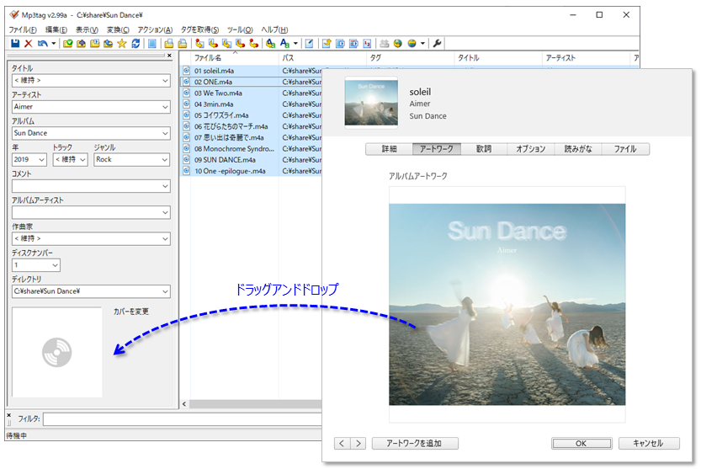701x469 pixels.
Task: Click the アートワークを追加 button
Action: (x=415, y=444)
